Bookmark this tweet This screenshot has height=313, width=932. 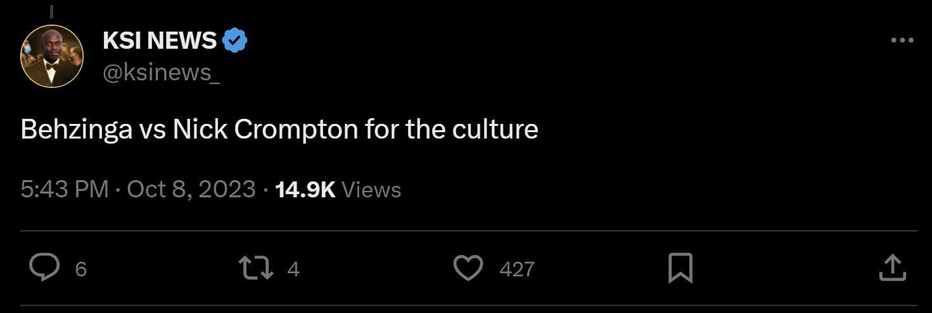pos(680,269)
